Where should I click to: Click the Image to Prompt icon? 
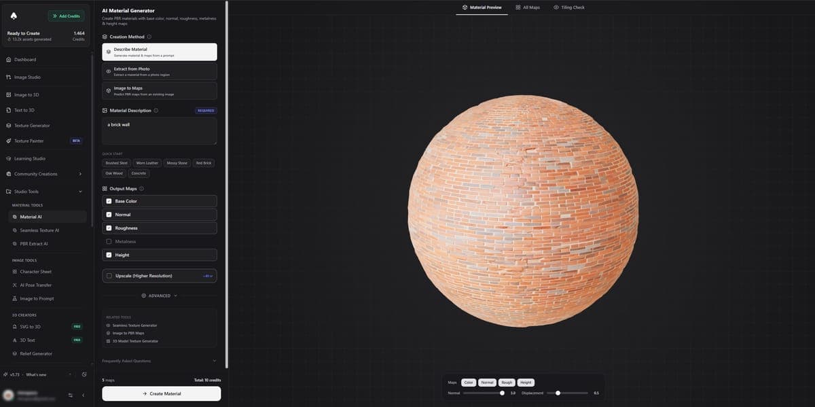[x=15, y=299]
